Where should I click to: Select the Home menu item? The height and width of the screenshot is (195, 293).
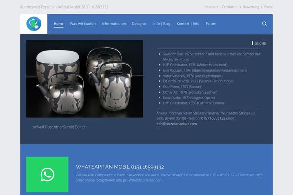[x=59, y=24]
